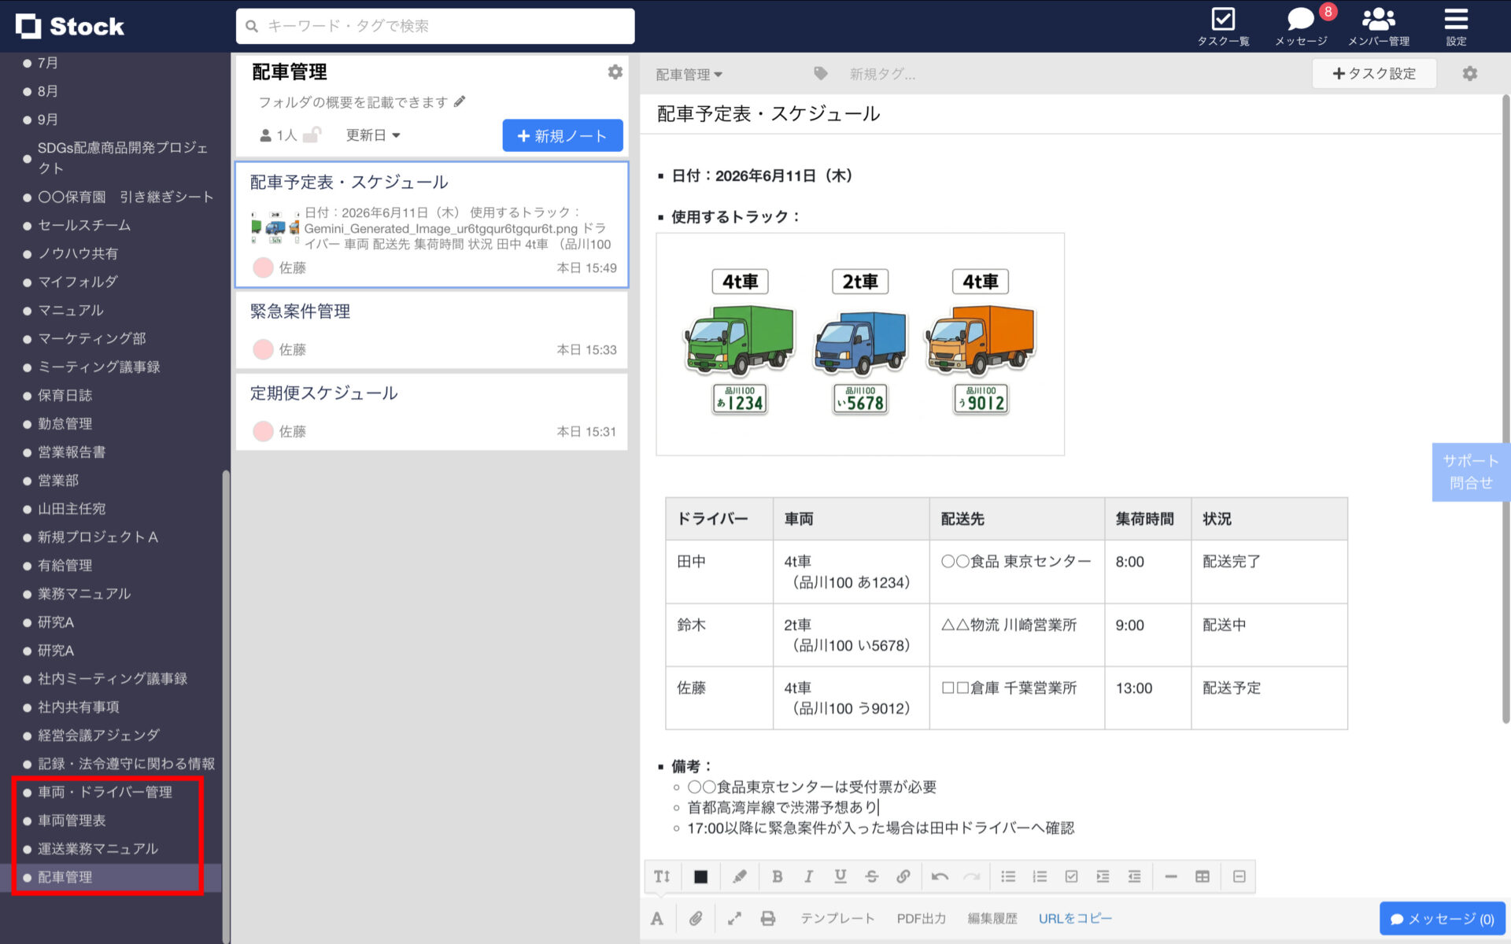The height and width of the screenshot is (944, 1511).
Task: Click PDF出力
Action: click(x=922, y=918)
